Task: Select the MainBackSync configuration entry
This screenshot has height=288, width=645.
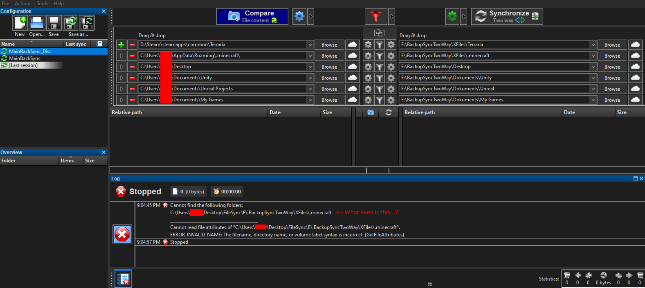Action: [x=25, y=58]
